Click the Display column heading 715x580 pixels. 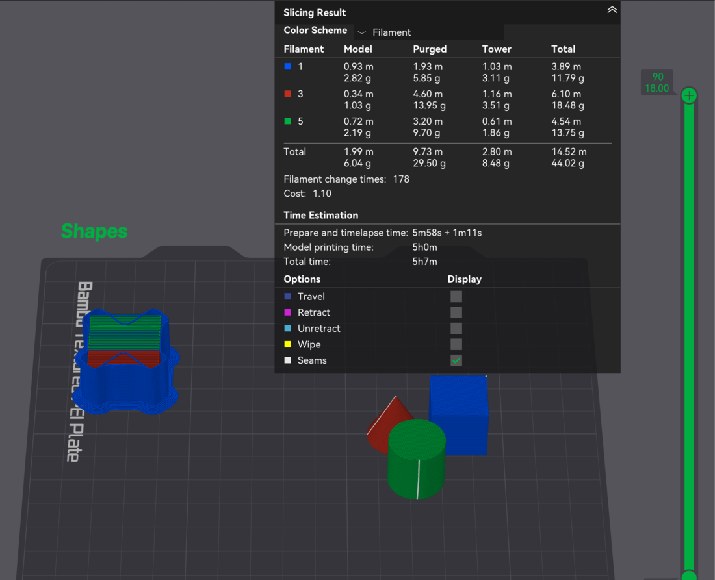click(464, 279)
